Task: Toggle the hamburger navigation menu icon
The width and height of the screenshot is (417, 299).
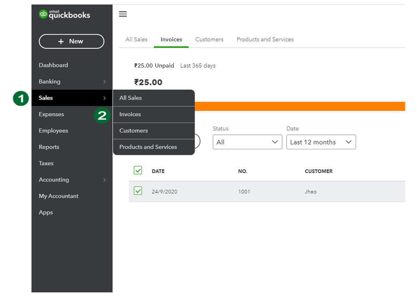Action: point(123,14)
